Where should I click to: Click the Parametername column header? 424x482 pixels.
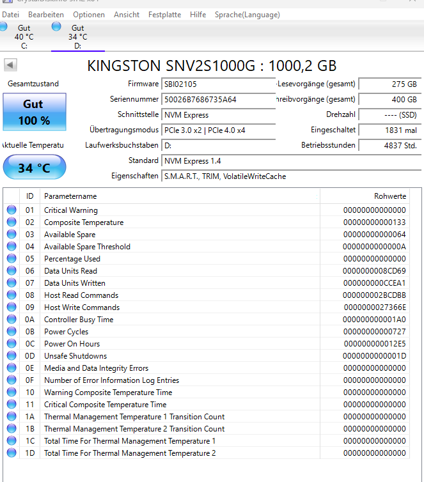(180, 196)
